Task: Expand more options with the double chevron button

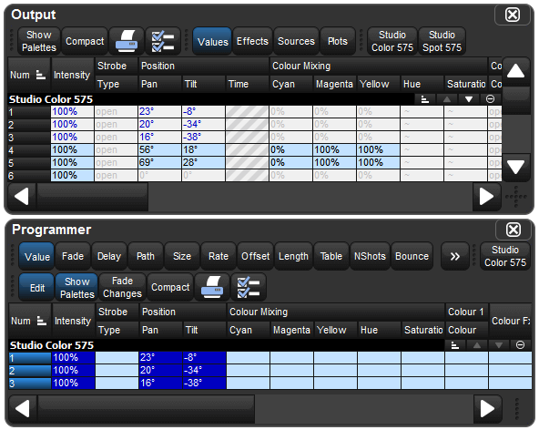Action: point(455,256)
